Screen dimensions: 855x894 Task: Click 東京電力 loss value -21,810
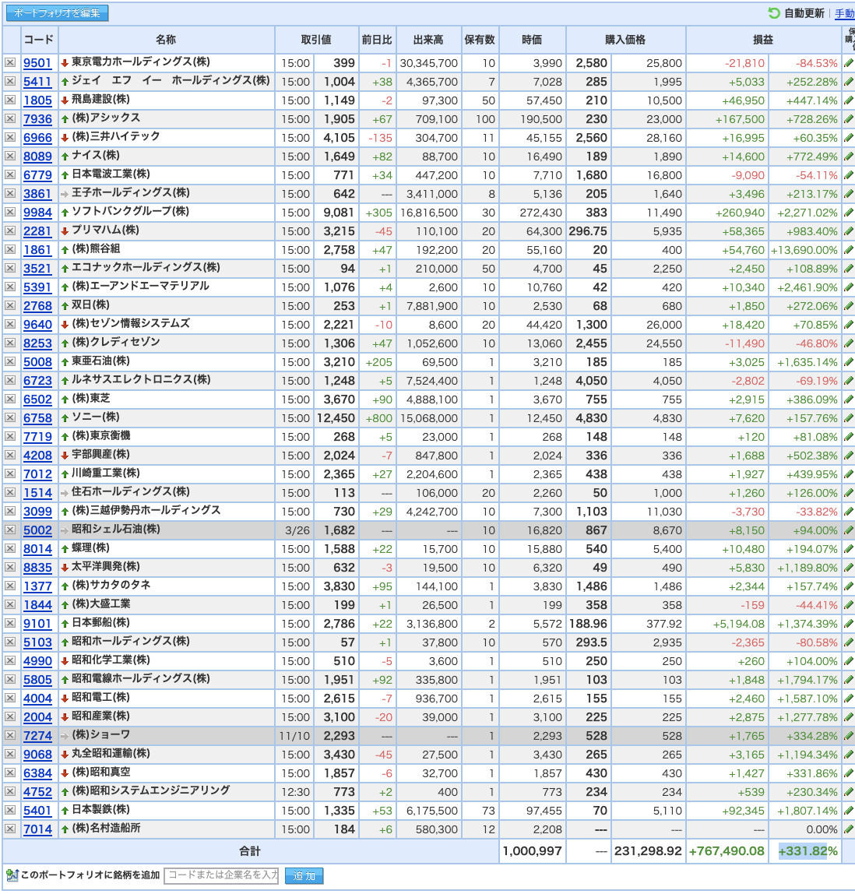pyautogui.click(x=744, y=63)
